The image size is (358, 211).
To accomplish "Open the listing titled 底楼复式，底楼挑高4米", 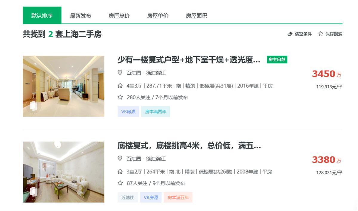I will click(x=189, y=146).
